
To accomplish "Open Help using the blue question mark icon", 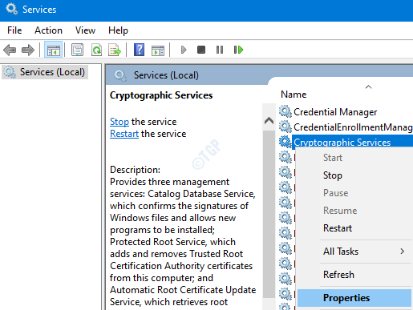I will [139, 50].
